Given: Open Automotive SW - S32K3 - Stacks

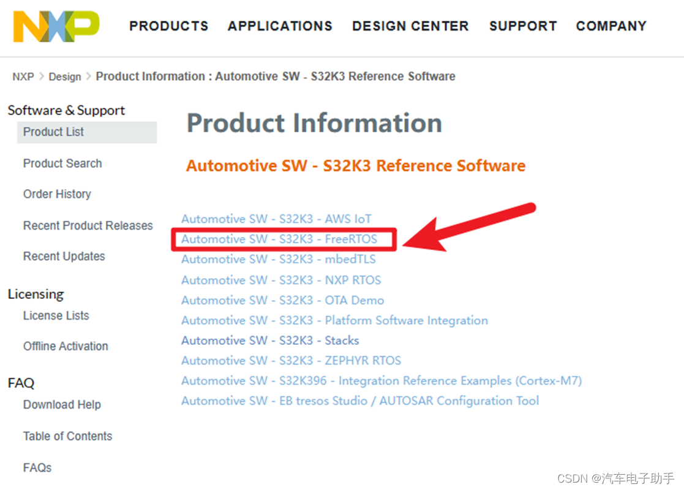Looking at the screenshot, I should pyautogui.click(x=270, y=341).
